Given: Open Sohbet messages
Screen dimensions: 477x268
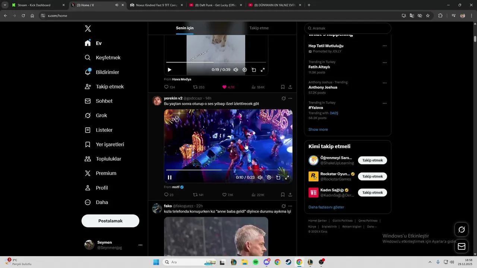Looking at the screenshot, I should click(99, 101).
